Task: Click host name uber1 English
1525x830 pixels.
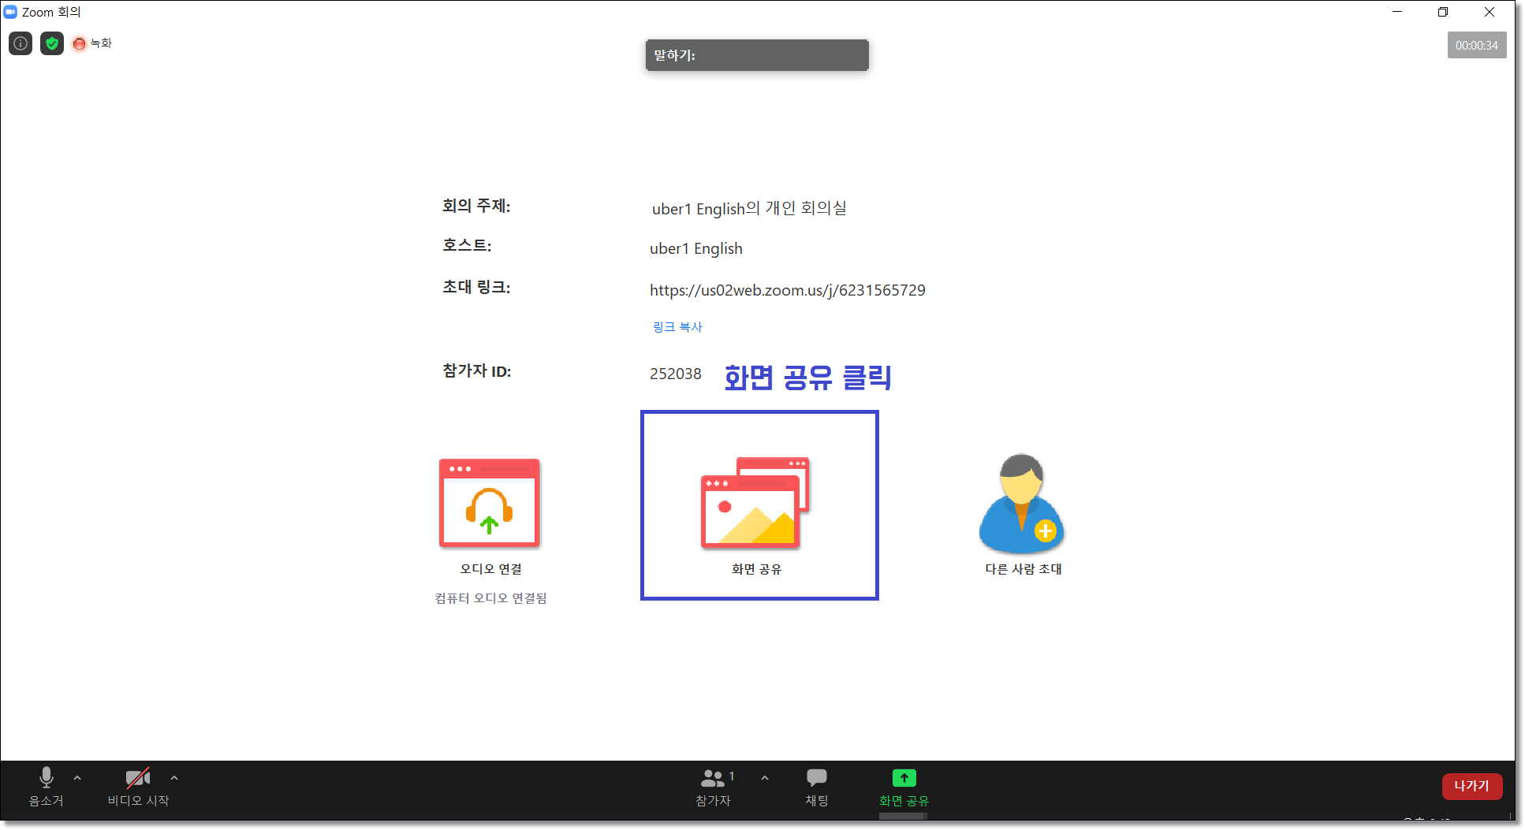Action: pos(696,249)
